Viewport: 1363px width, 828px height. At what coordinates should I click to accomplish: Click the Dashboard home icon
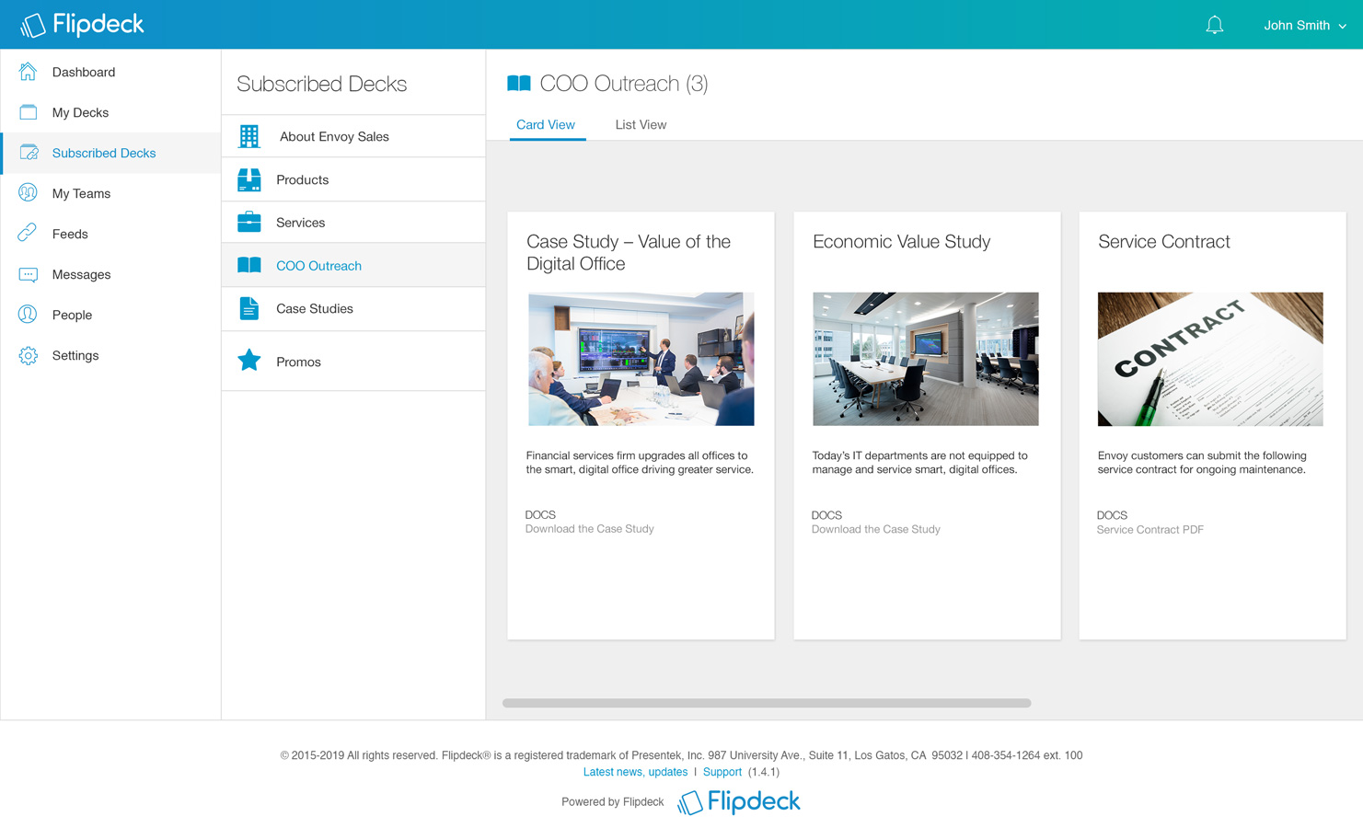(x=28, y=72)
